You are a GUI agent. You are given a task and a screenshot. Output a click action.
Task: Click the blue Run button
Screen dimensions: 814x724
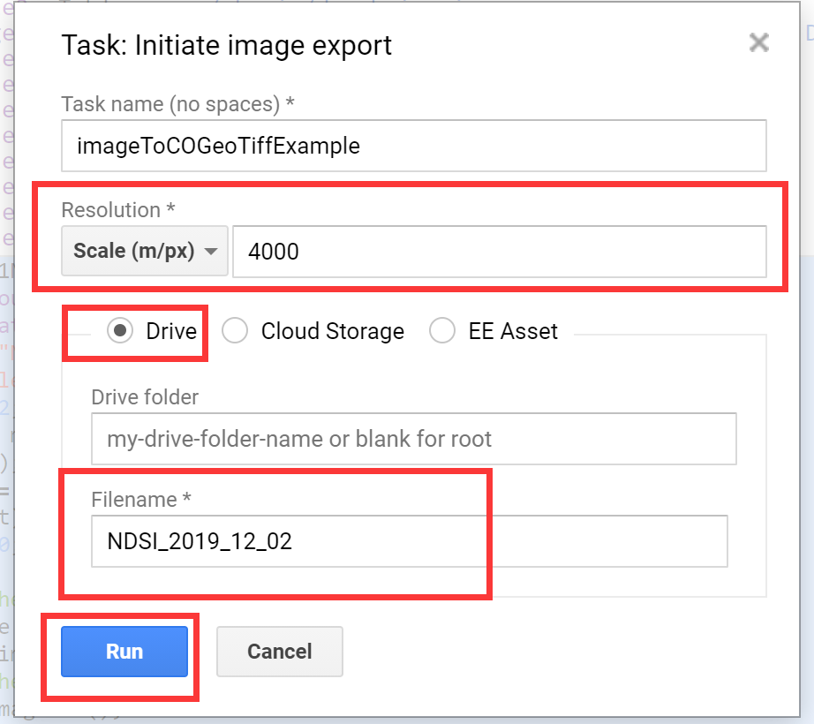124,651
